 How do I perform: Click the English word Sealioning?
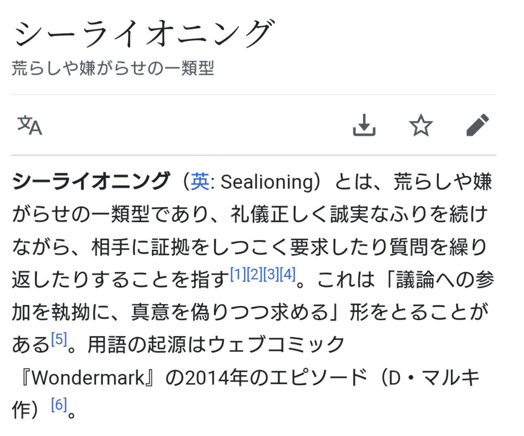point(267,182)
